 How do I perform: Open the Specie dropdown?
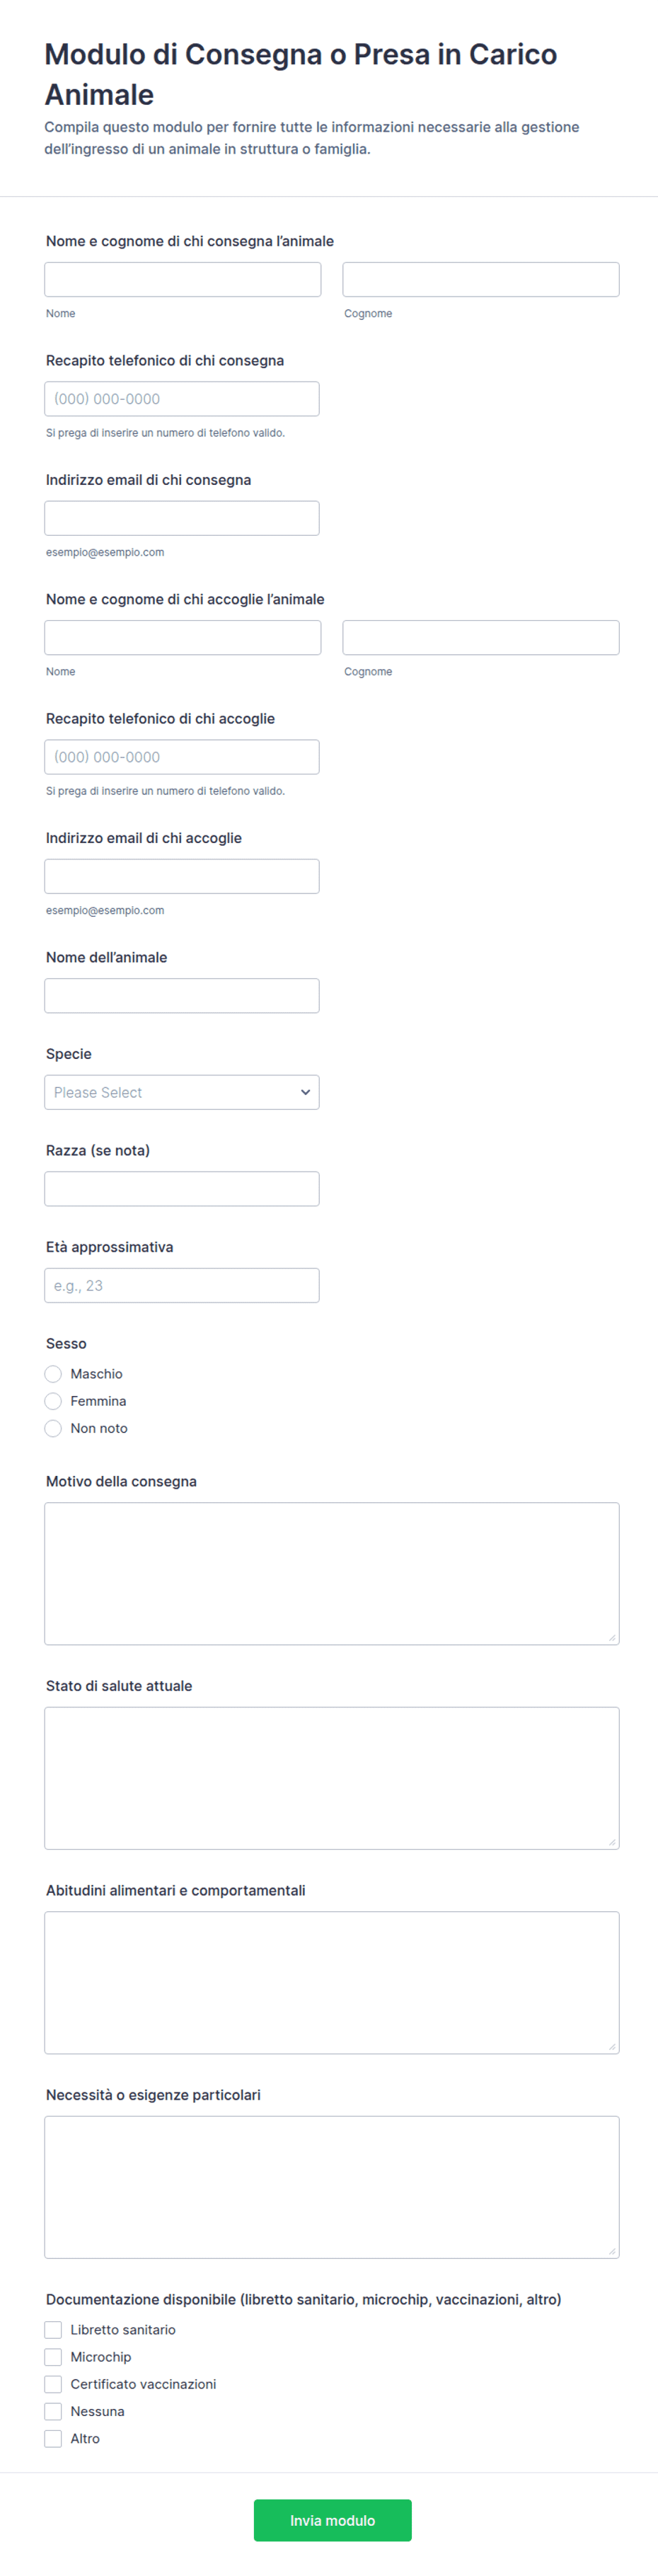click(x=182, y=1092)
